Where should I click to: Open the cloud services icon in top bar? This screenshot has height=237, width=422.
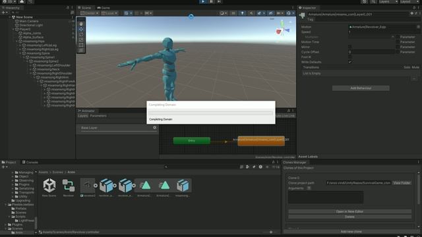[x=22, y=1]
